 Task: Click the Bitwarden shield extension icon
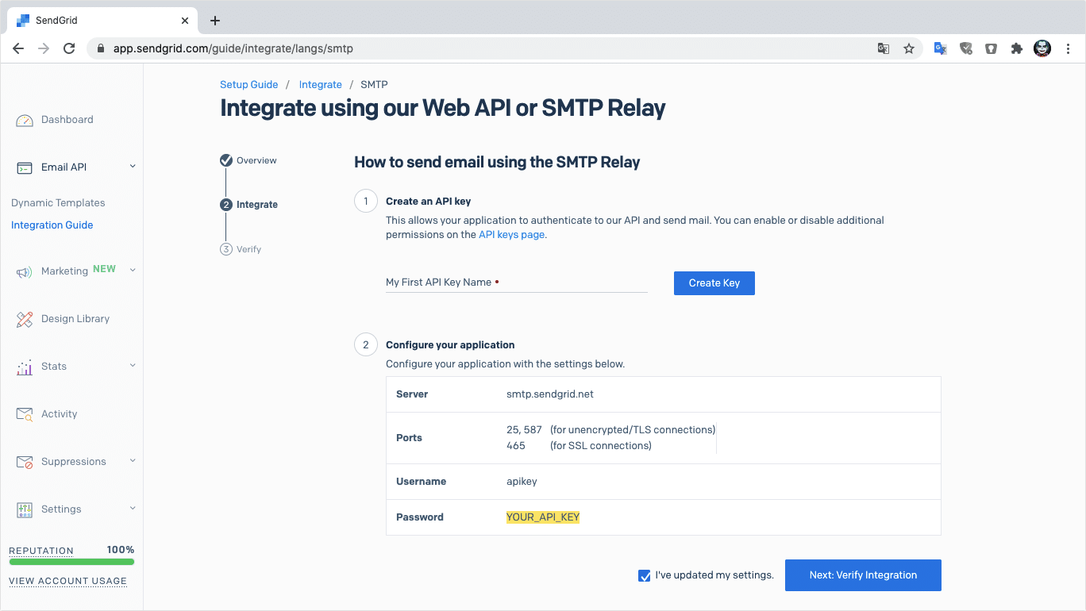click(992, 48)
